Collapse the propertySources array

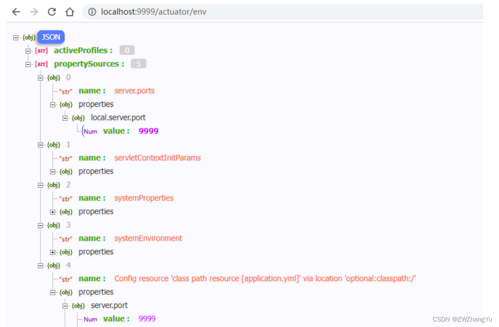pos(28,64)
